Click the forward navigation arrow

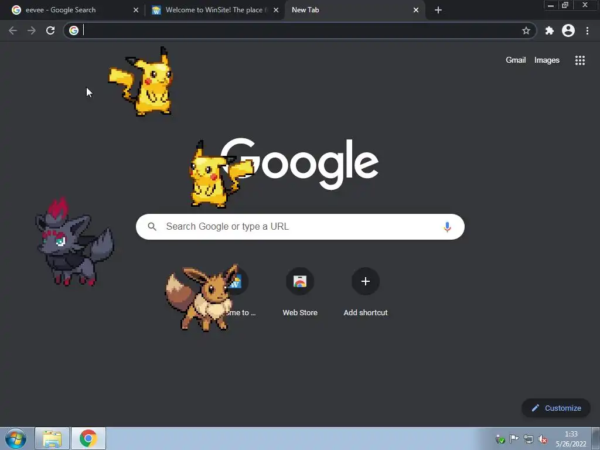pos(32,30)
